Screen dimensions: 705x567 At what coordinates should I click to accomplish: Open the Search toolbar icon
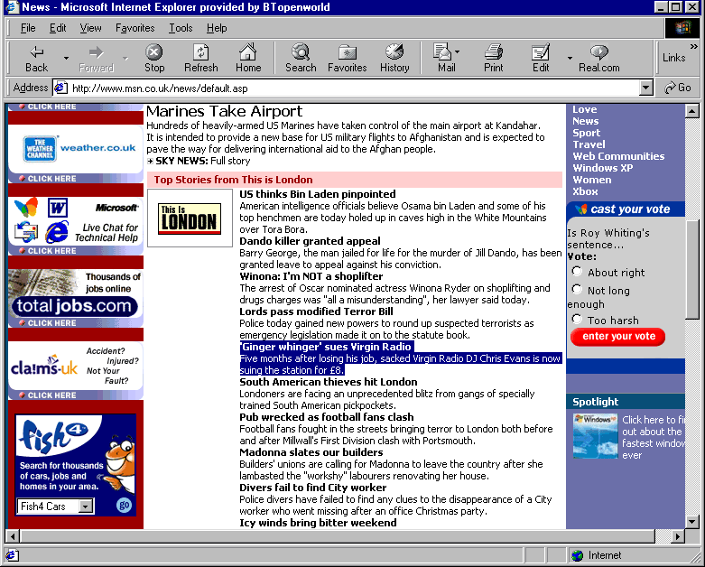pos(301,52)
